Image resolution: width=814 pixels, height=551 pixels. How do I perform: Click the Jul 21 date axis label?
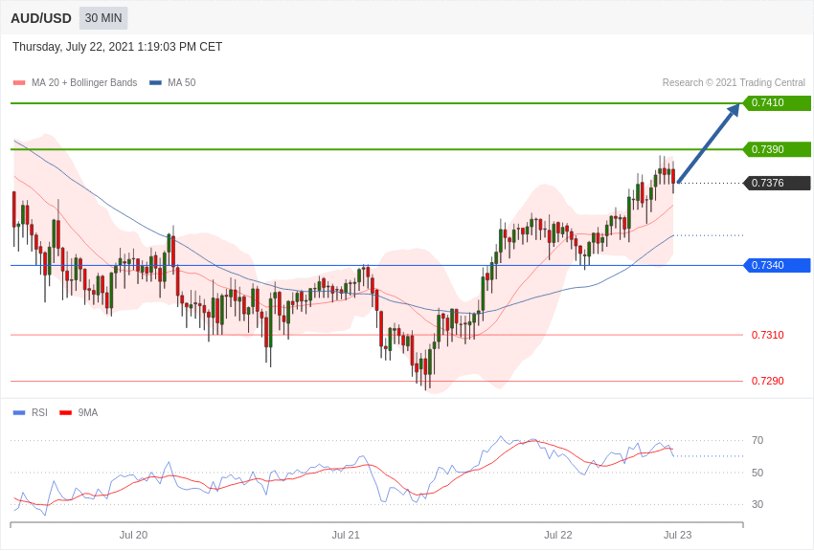click(346, 535)
